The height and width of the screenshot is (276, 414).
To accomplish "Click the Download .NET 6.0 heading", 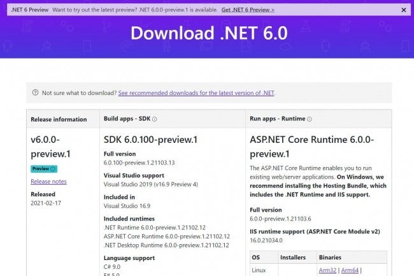I will click(209, 33).
